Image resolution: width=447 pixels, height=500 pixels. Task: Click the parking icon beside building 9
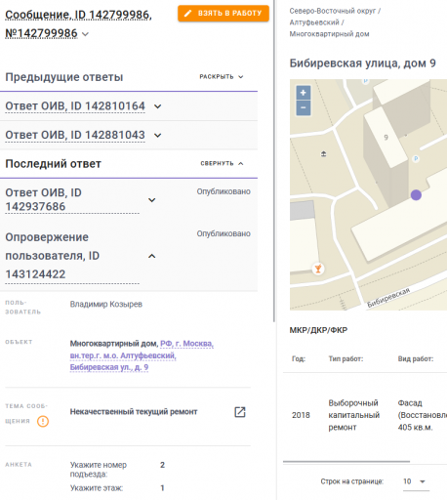(416, 159)
